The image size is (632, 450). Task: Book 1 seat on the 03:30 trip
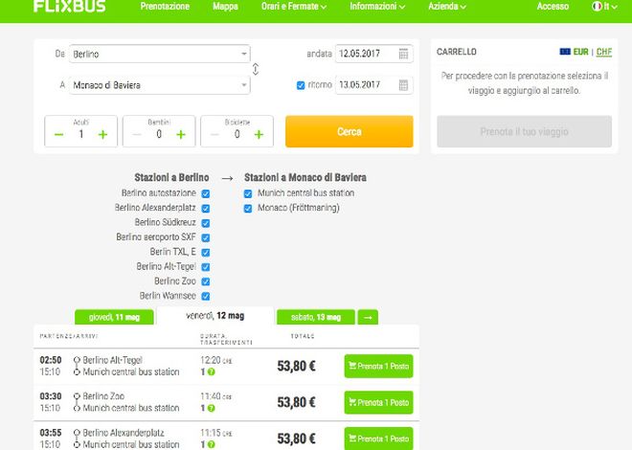(x=378, y=402)
